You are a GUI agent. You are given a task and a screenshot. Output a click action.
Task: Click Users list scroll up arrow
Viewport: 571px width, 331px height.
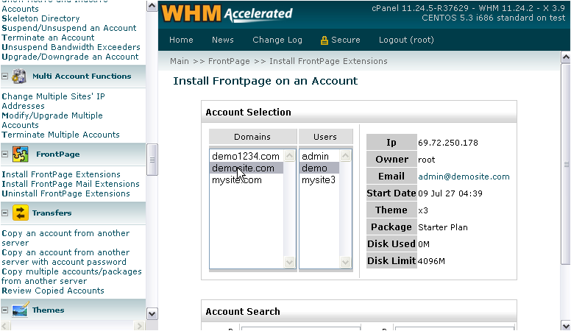(346, 156)
